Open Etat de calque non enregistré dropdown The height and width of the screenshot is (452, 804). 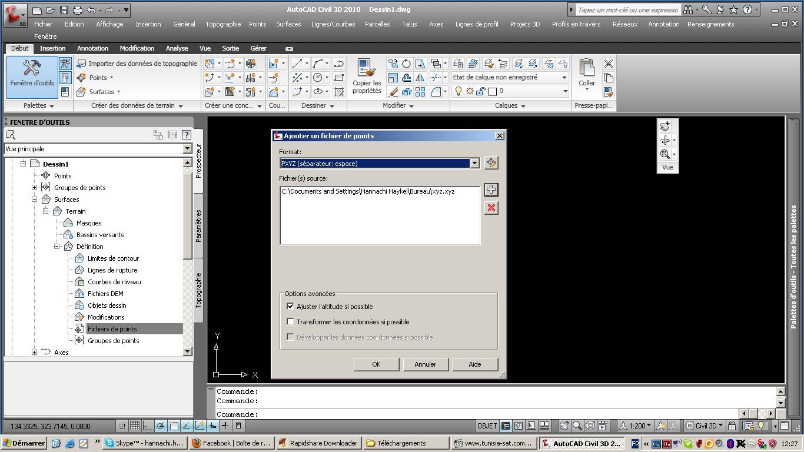click(x=564, y=77)
